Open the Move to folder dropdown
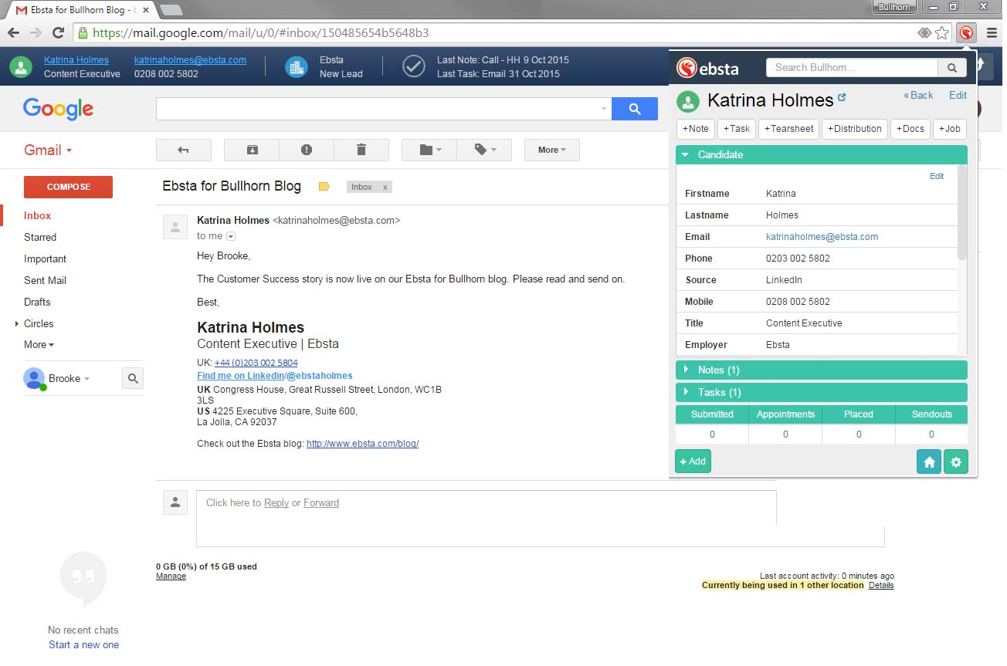This screenshot has height=666, width=1007. [x=429, y=150]
